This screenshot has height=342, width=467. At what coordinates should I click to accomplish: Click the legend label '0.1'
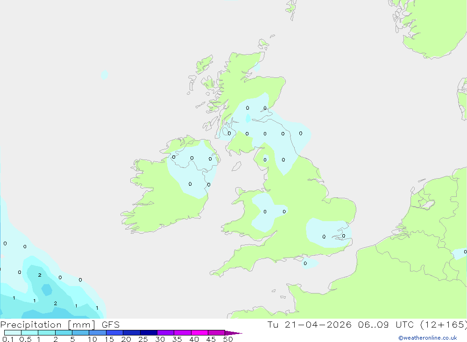tap(8, 339)
